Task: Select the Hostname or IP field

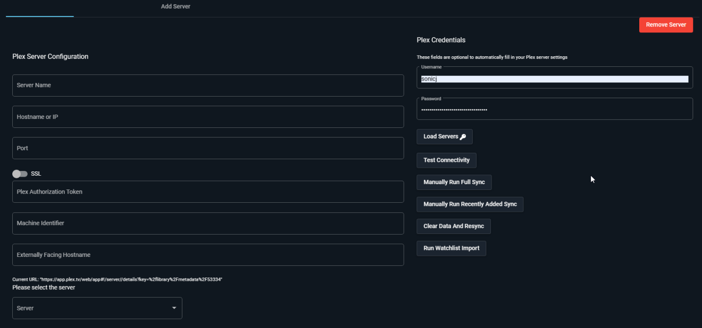Action: pyautogui.click(x=207, y=117)
